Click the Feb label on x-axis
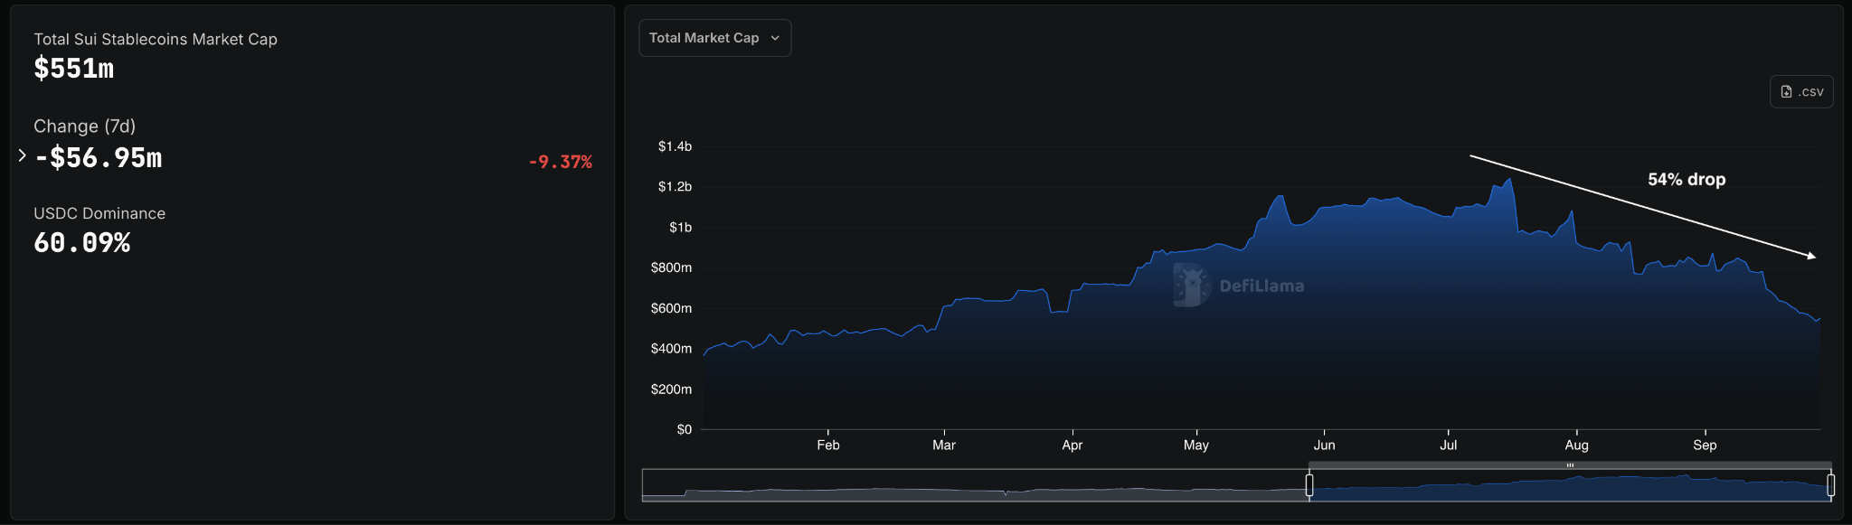1852x525 pixels. pos(827,445)
